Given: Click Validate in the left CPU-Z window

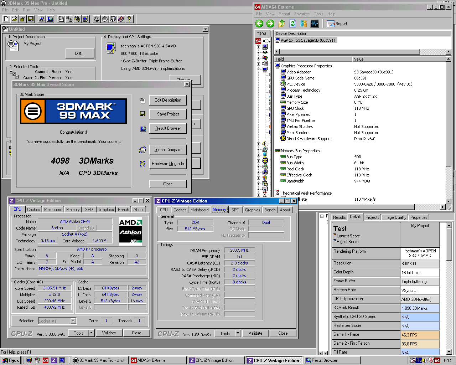Looking at the screenshot, I should pyautogui.click(x=109, y=333).
